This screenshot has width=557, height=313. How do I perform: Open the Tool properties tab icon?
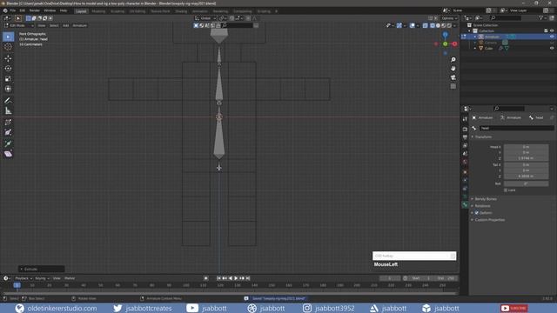coord(465,120)
